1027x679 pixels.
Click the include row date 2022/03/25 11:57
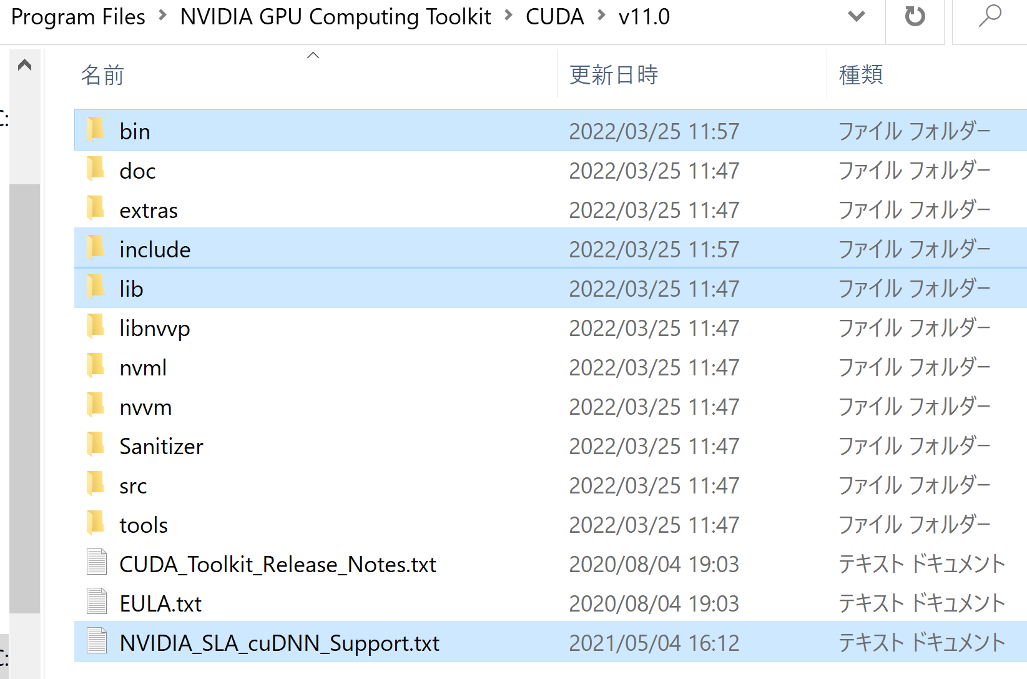click(x=654, y=249)
